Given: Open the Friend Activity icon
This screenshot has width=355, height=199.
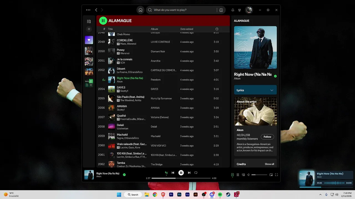Looking at the screenshot, I should pyautogui.click(x=239, y=10).
